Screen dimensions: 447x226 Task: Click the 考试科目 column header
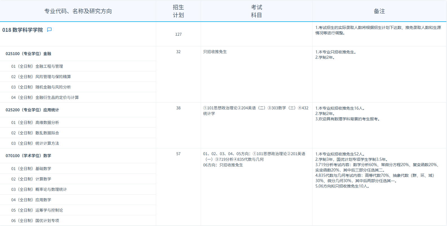[x=256, y=11]
